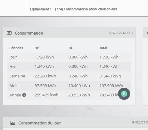This screenshot has width=148, height=130.
Task: Click the Semaine total 31.440 kWh
Action: [x=110, y=76]
